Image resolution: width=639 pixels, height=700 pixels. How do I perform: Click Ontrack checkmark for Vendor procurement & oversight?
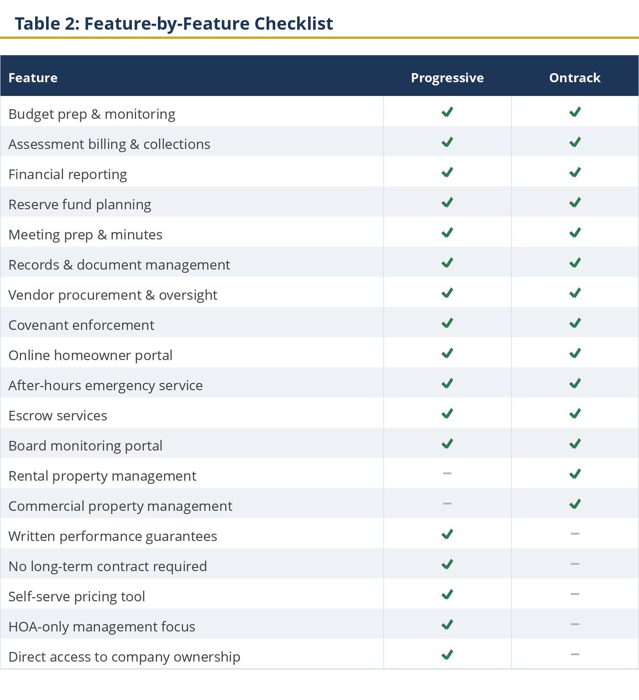pos(575,292)
